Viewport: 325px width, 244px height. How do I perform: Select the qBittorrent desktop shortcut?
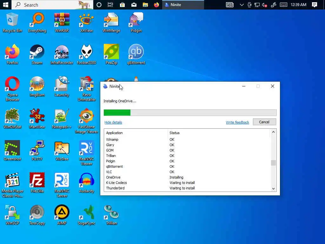point(136,54)
